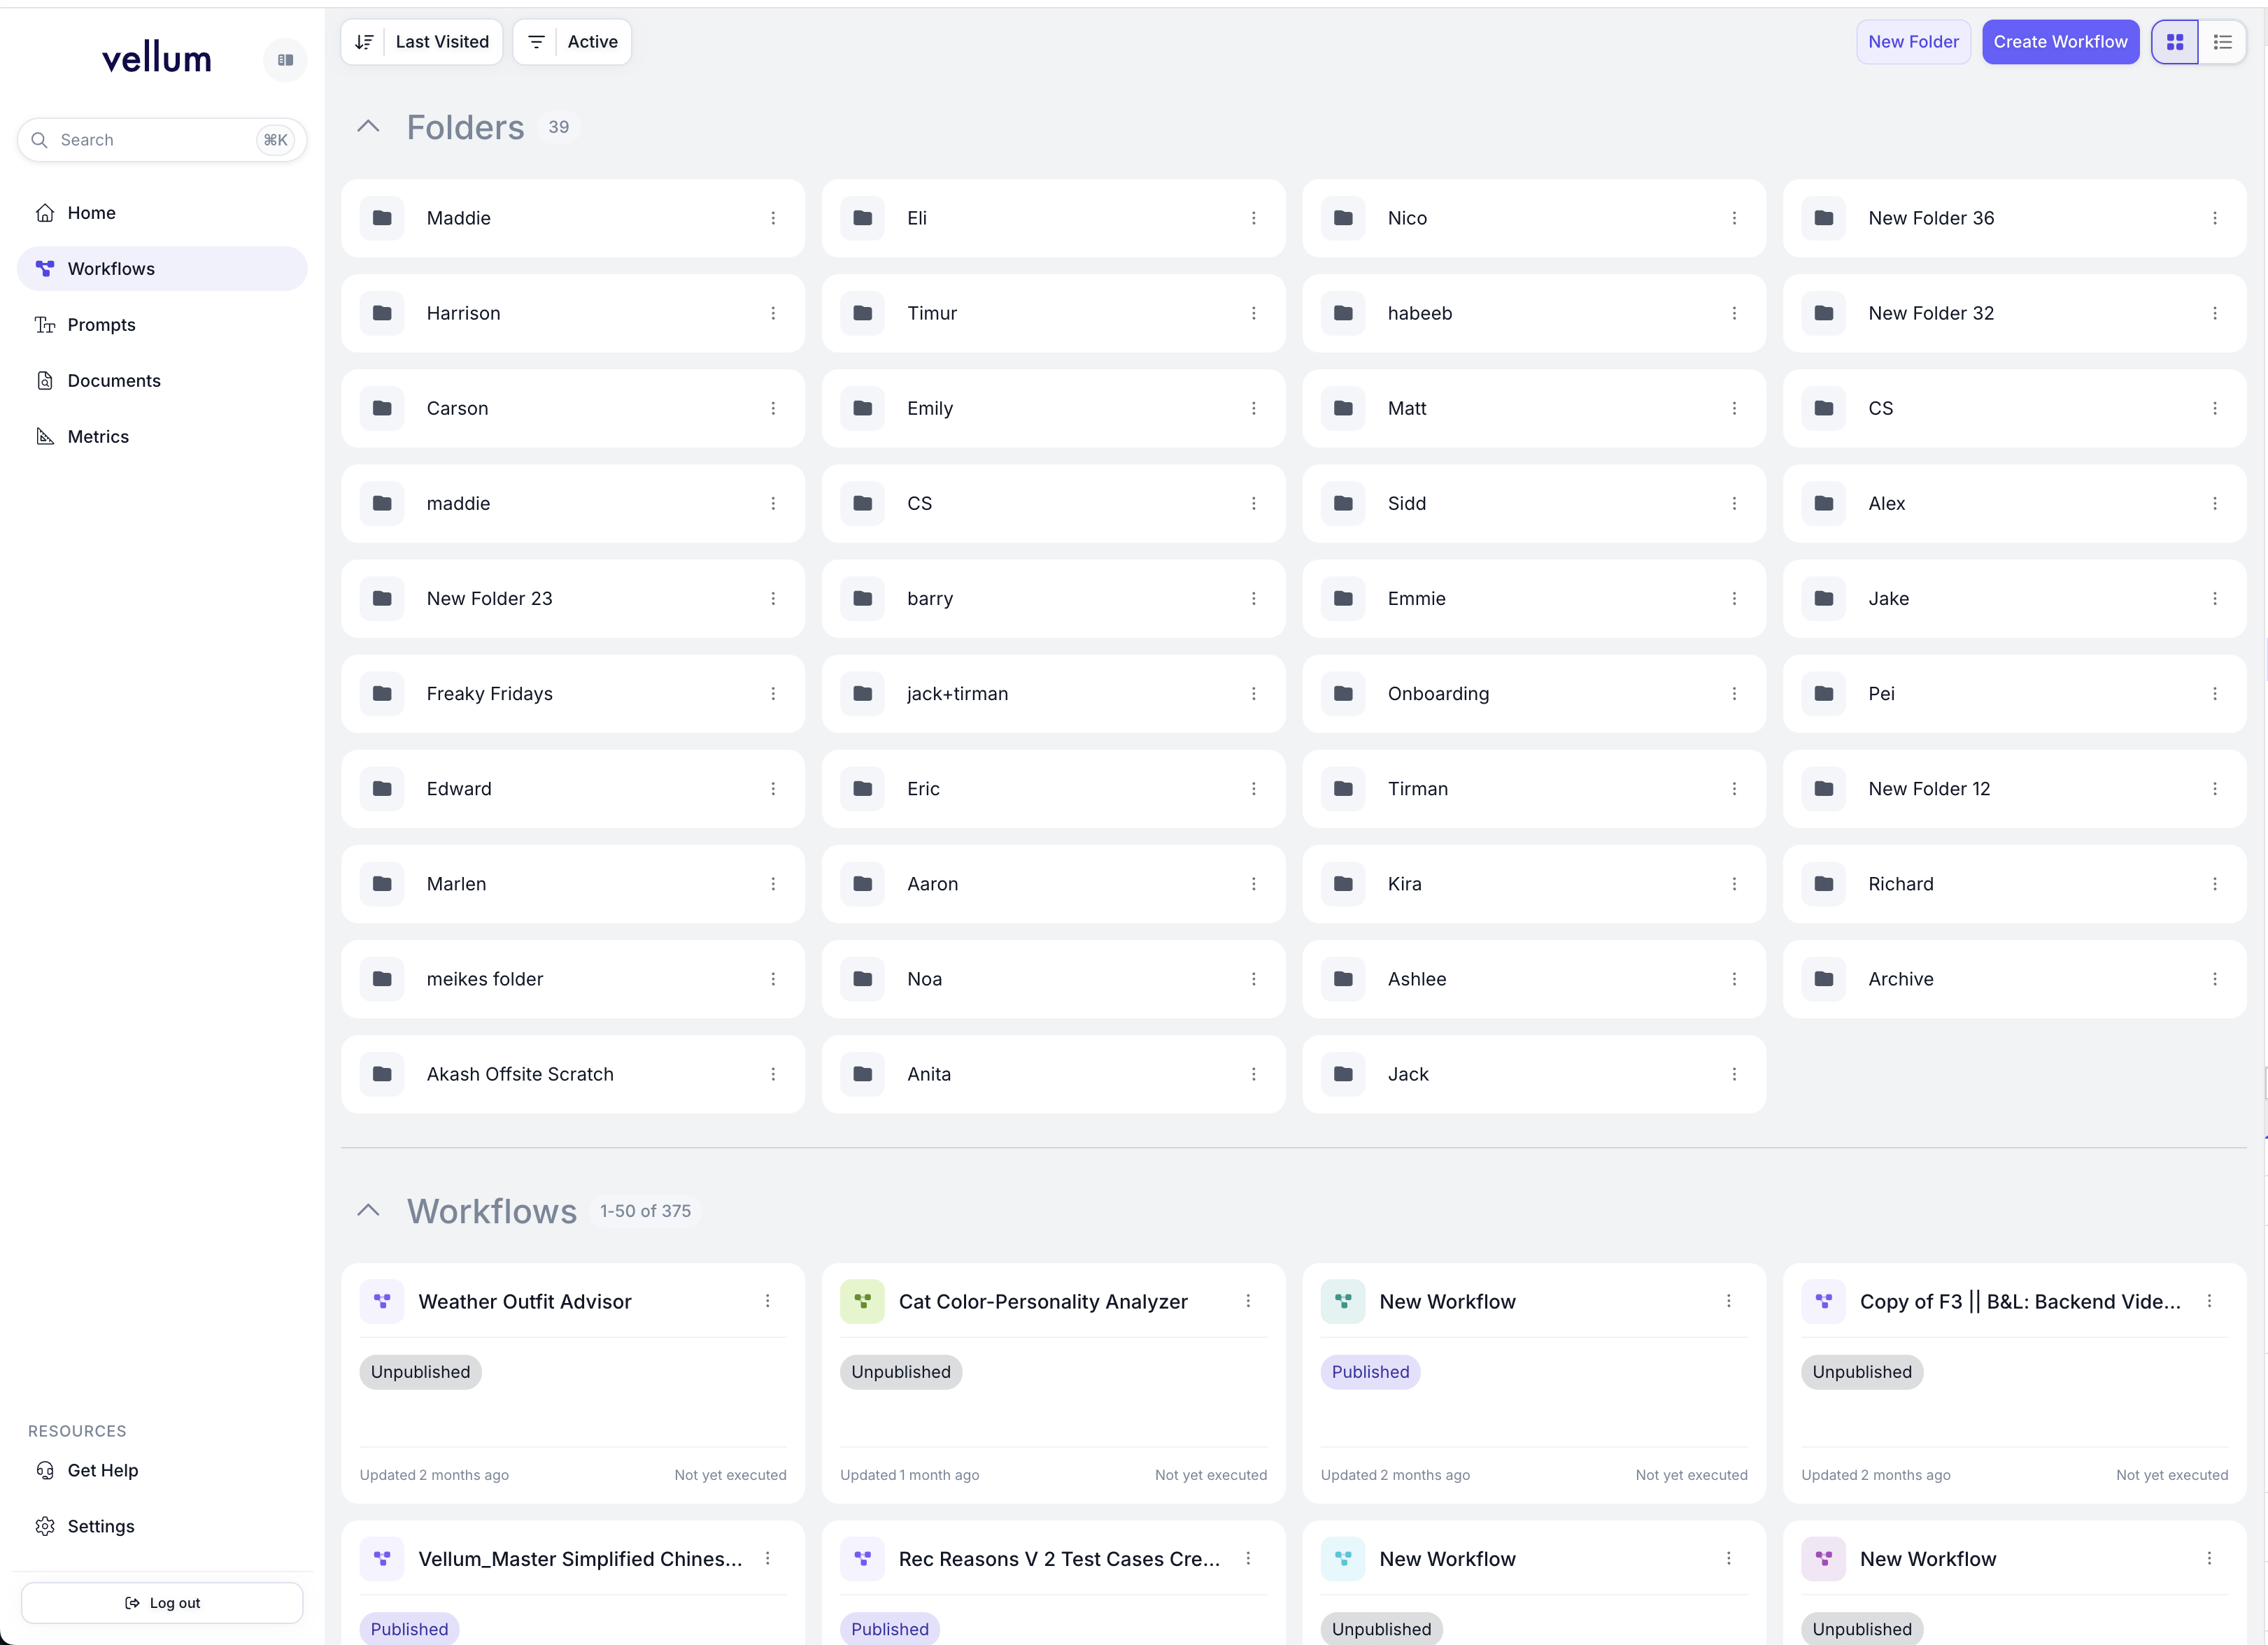Focus the Search input field

pyautogui.click(x=150, y=140)
